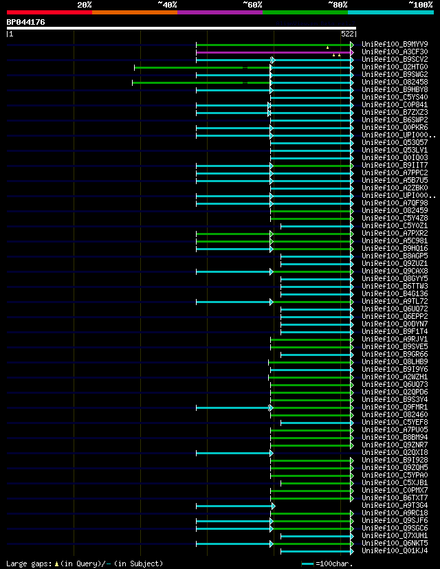Select the UniRef100_B8AGP5 label
This screenshot has width=440, height=569.
pos(395,256)
